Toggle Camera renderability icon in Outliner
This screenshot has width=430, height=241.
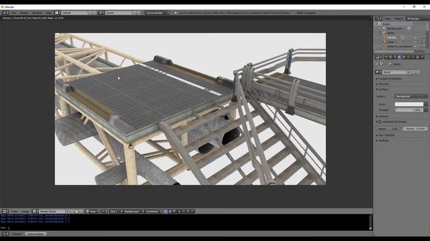(424, 37)
